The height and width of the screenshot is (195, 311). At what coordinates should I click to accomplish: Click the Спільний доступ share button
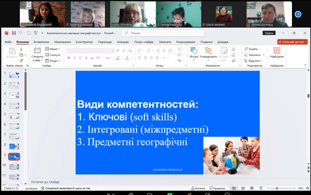(x=293, y=42)
